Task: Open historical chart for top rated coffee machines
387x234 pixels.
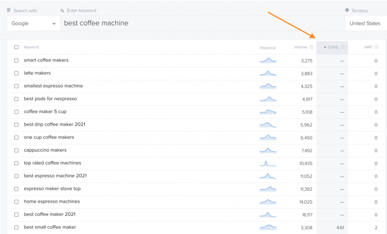Action: coord(268,163)
